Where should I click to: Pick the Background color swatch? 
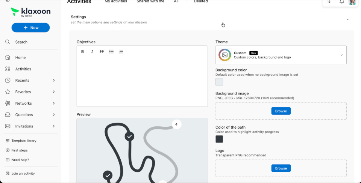point(219,82)
